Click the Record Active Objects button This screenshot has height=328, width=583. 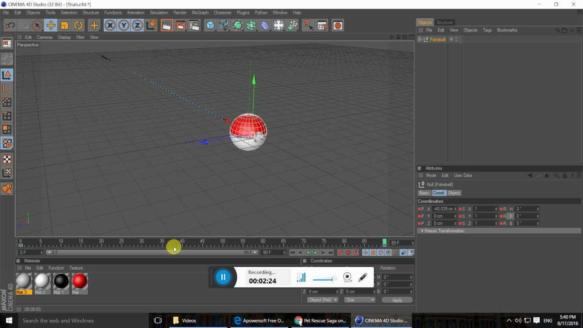pos(340,252)
